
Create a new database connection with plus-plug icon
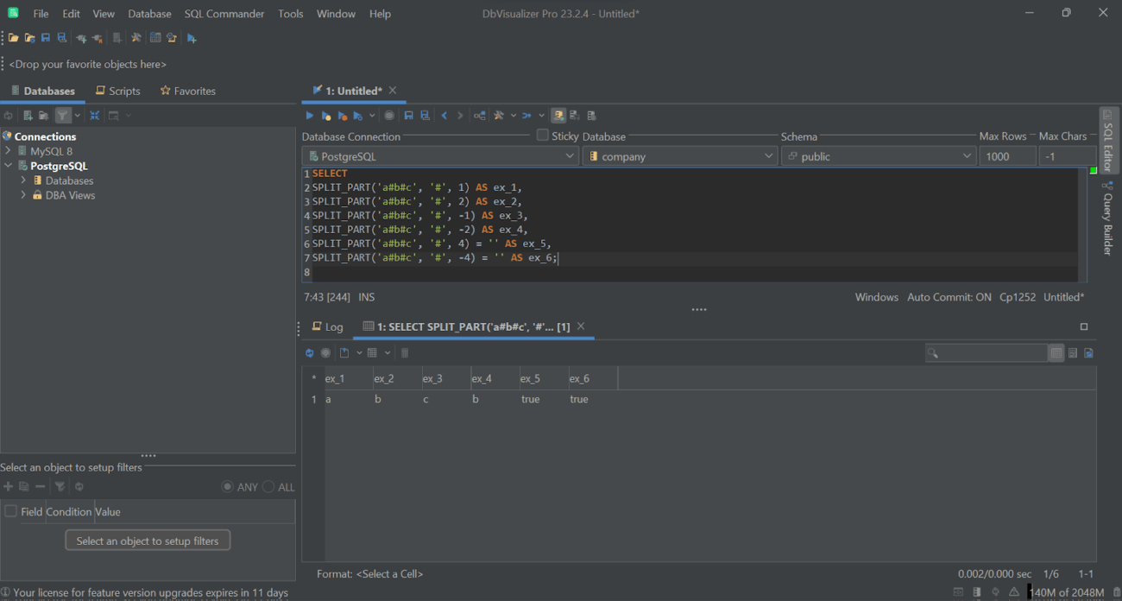coord(79,37)
